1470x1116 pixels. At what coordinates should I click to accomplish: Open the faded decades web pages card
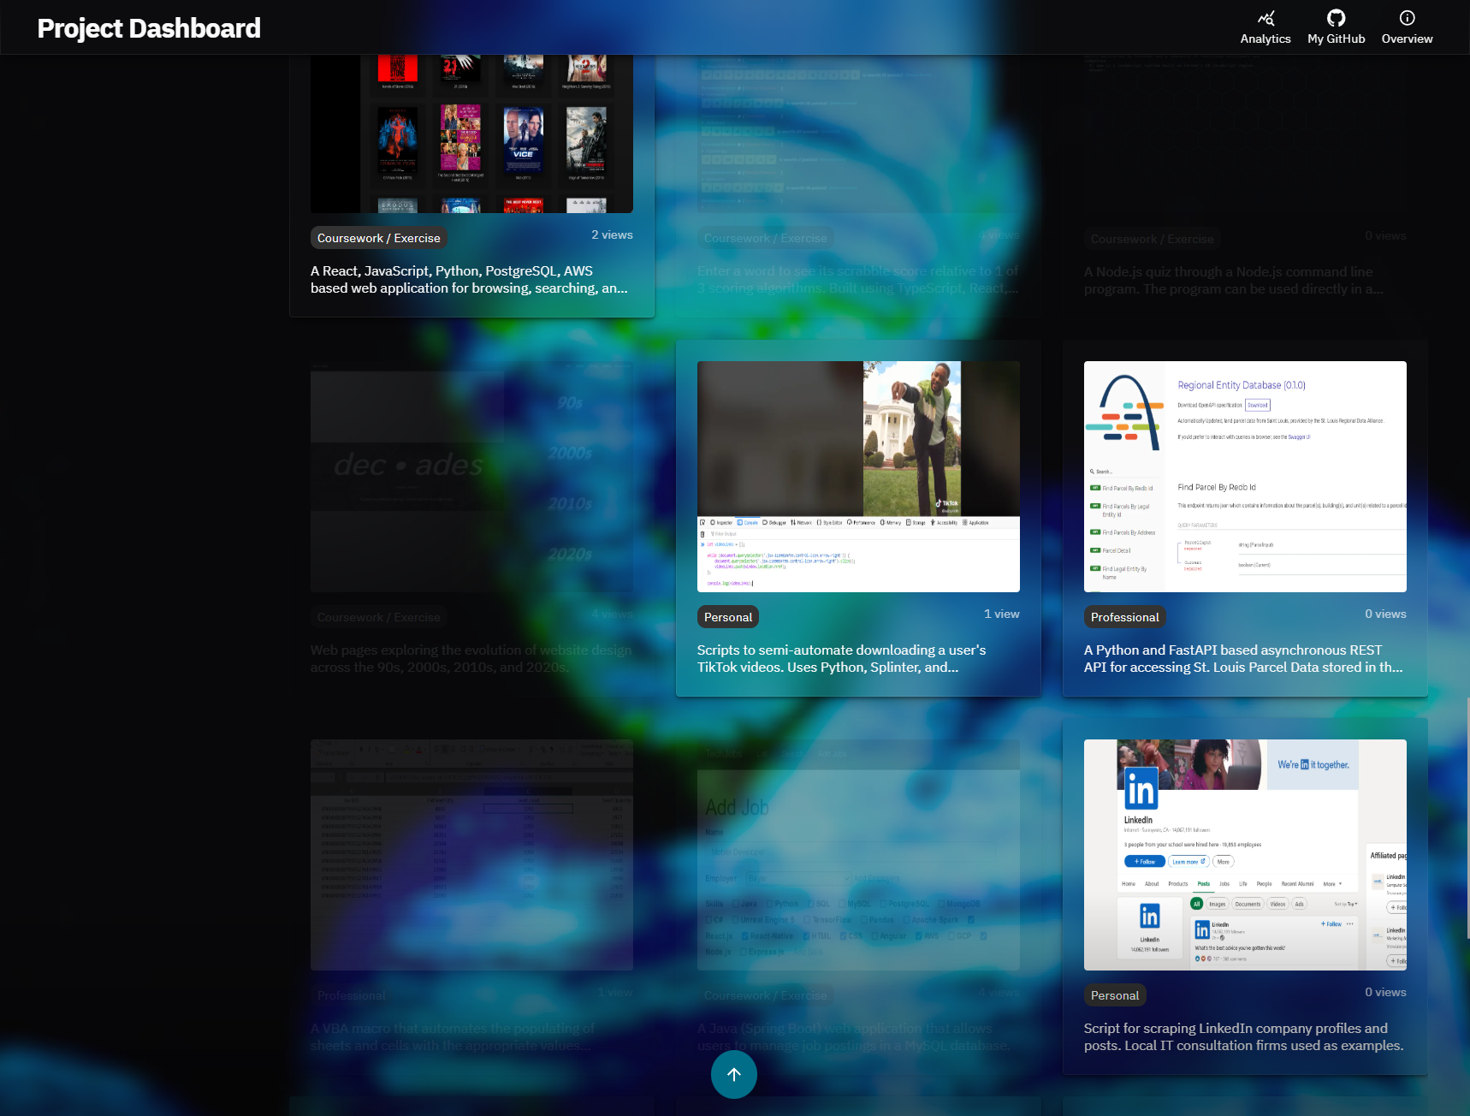click(x=471, y=477)
